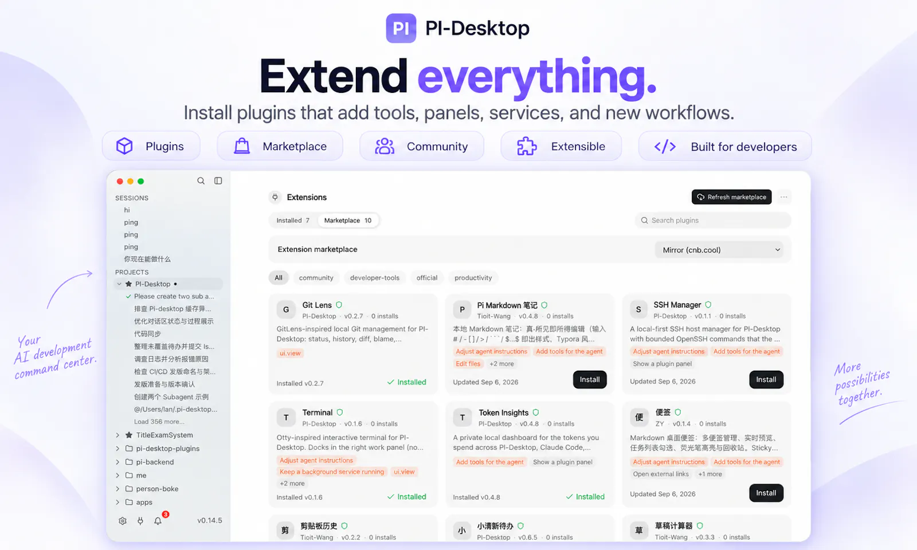Screen dimensions: 917x550
Task: Click the Token Insights T avatar icon
Action: click(463, 418)
